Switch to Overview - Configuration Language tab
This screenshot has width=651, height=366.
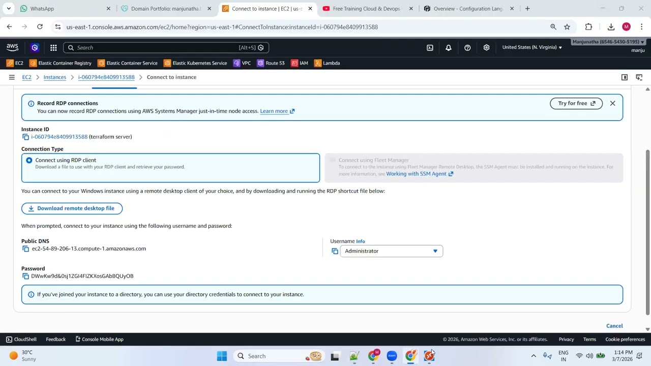(x=469, y=9)
